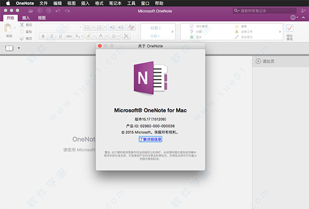The height and width of the screenshot is (209, 309).
Task: Apply the Important star tag
Action: coord(237,26)
